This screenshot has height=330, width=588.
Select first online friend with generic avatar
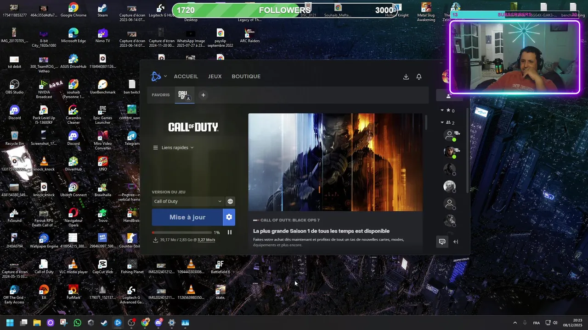450,135
